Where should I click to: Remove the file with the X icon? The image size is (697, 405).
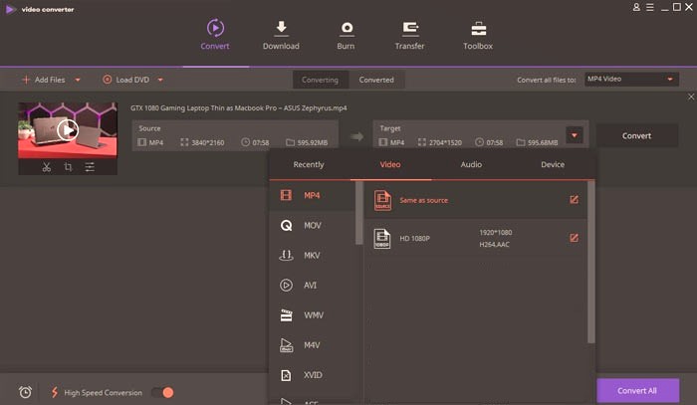click(691, 97)
